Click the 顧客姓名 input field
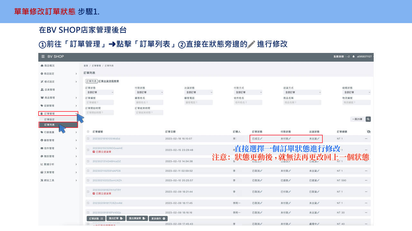The width and height of the screenshot is (412, 231). point(149,103)
